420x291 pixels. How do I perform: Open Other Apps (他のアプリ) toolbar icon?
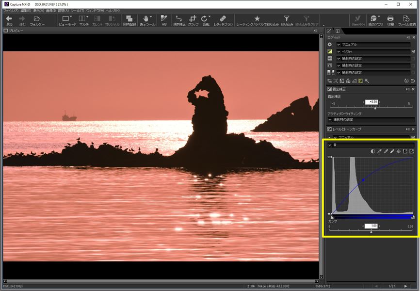374,18
